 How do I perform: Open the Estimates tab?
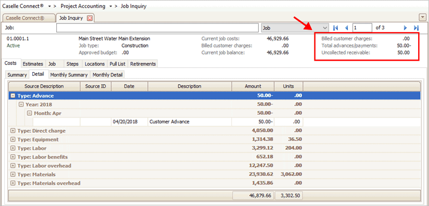(x=33, y=64)
